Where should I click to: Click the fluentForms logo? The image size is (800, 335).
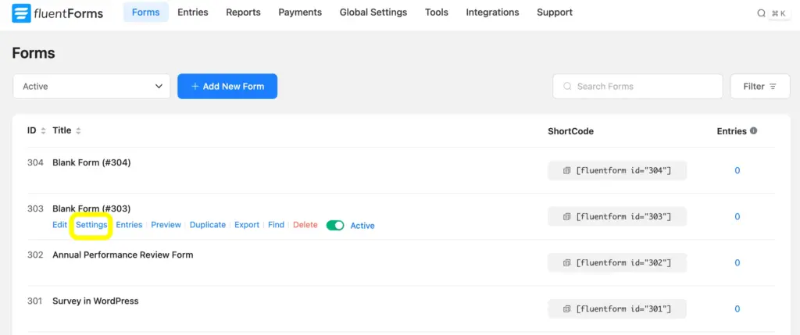(57, 13)
